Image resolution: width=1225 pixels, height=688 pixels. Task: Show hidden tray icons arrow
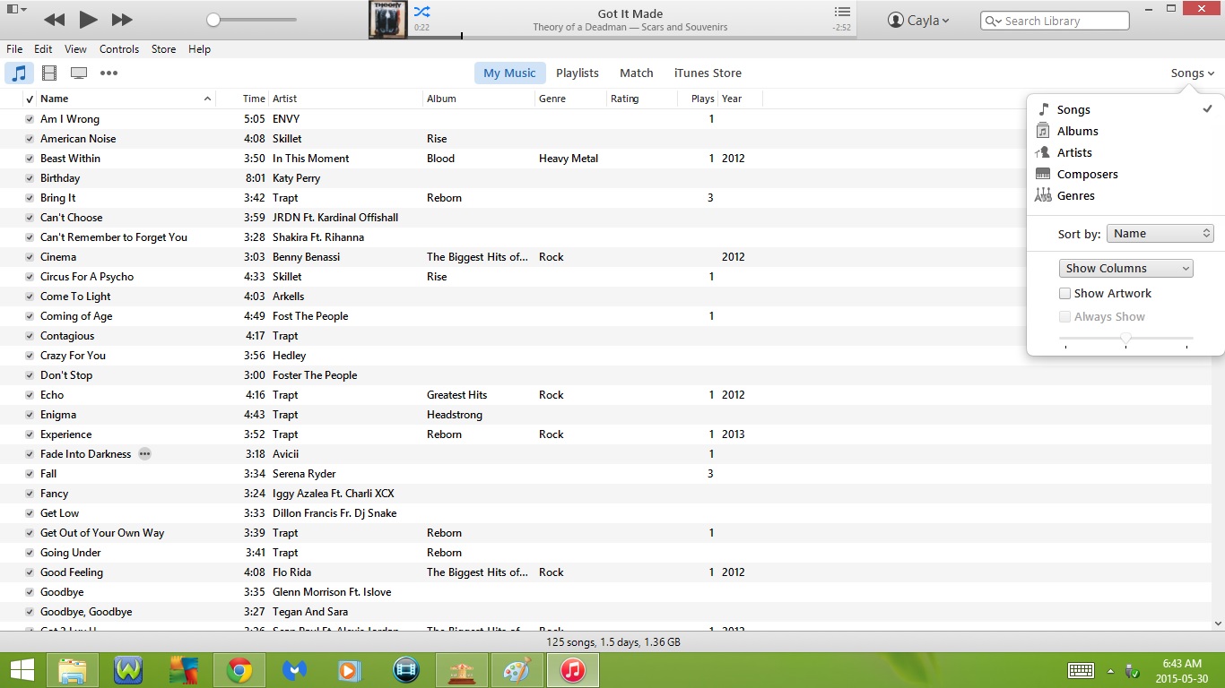point(1110,671)
